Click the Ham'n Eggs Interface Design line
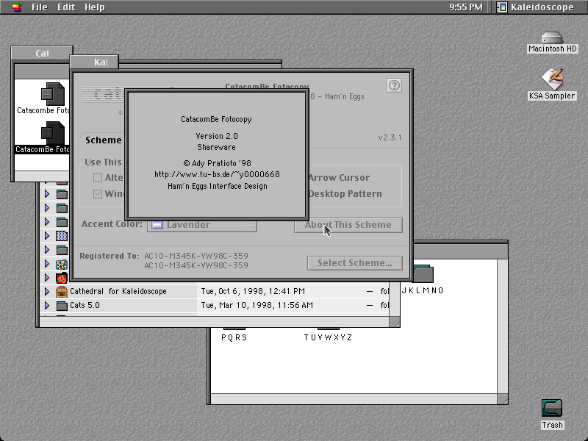Screen dimensions: 588x441 point(217,186)
